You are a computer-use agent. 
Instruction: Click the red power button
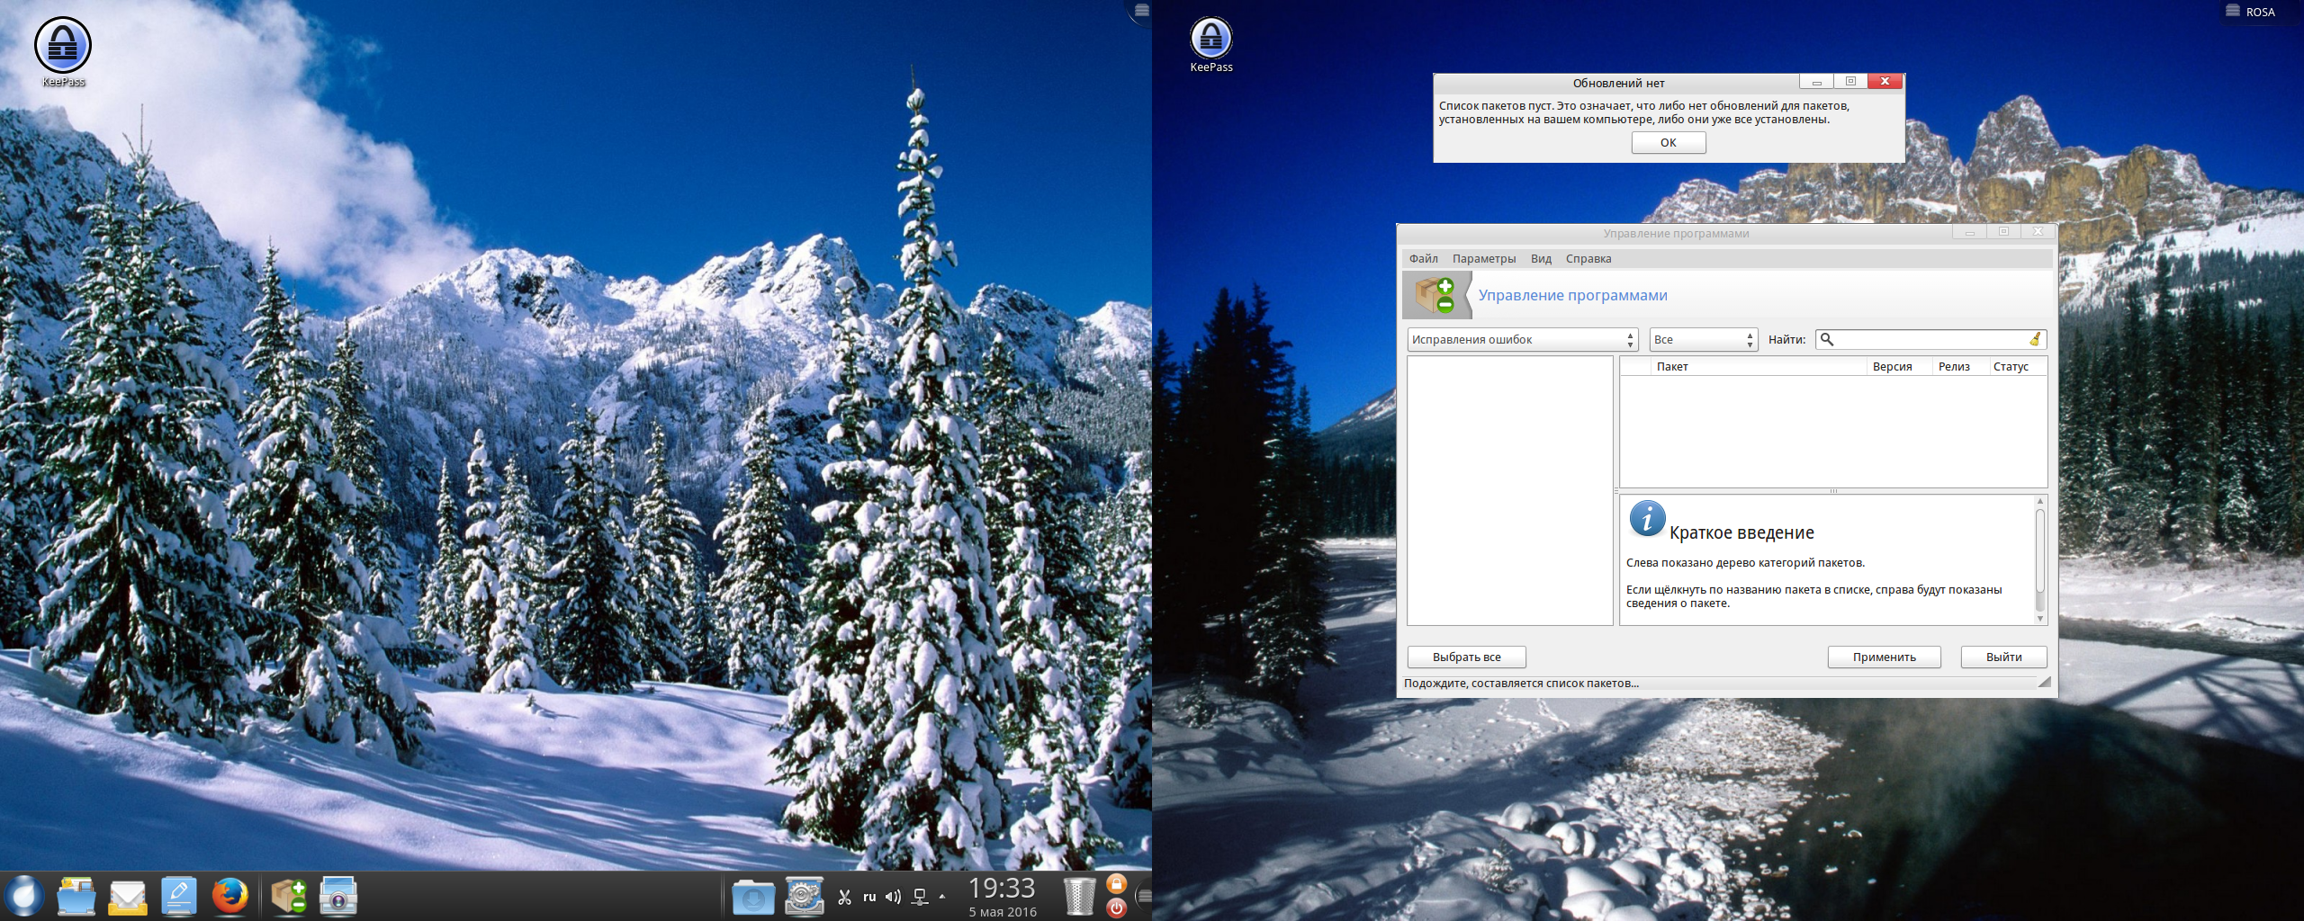pos(1116,908)
